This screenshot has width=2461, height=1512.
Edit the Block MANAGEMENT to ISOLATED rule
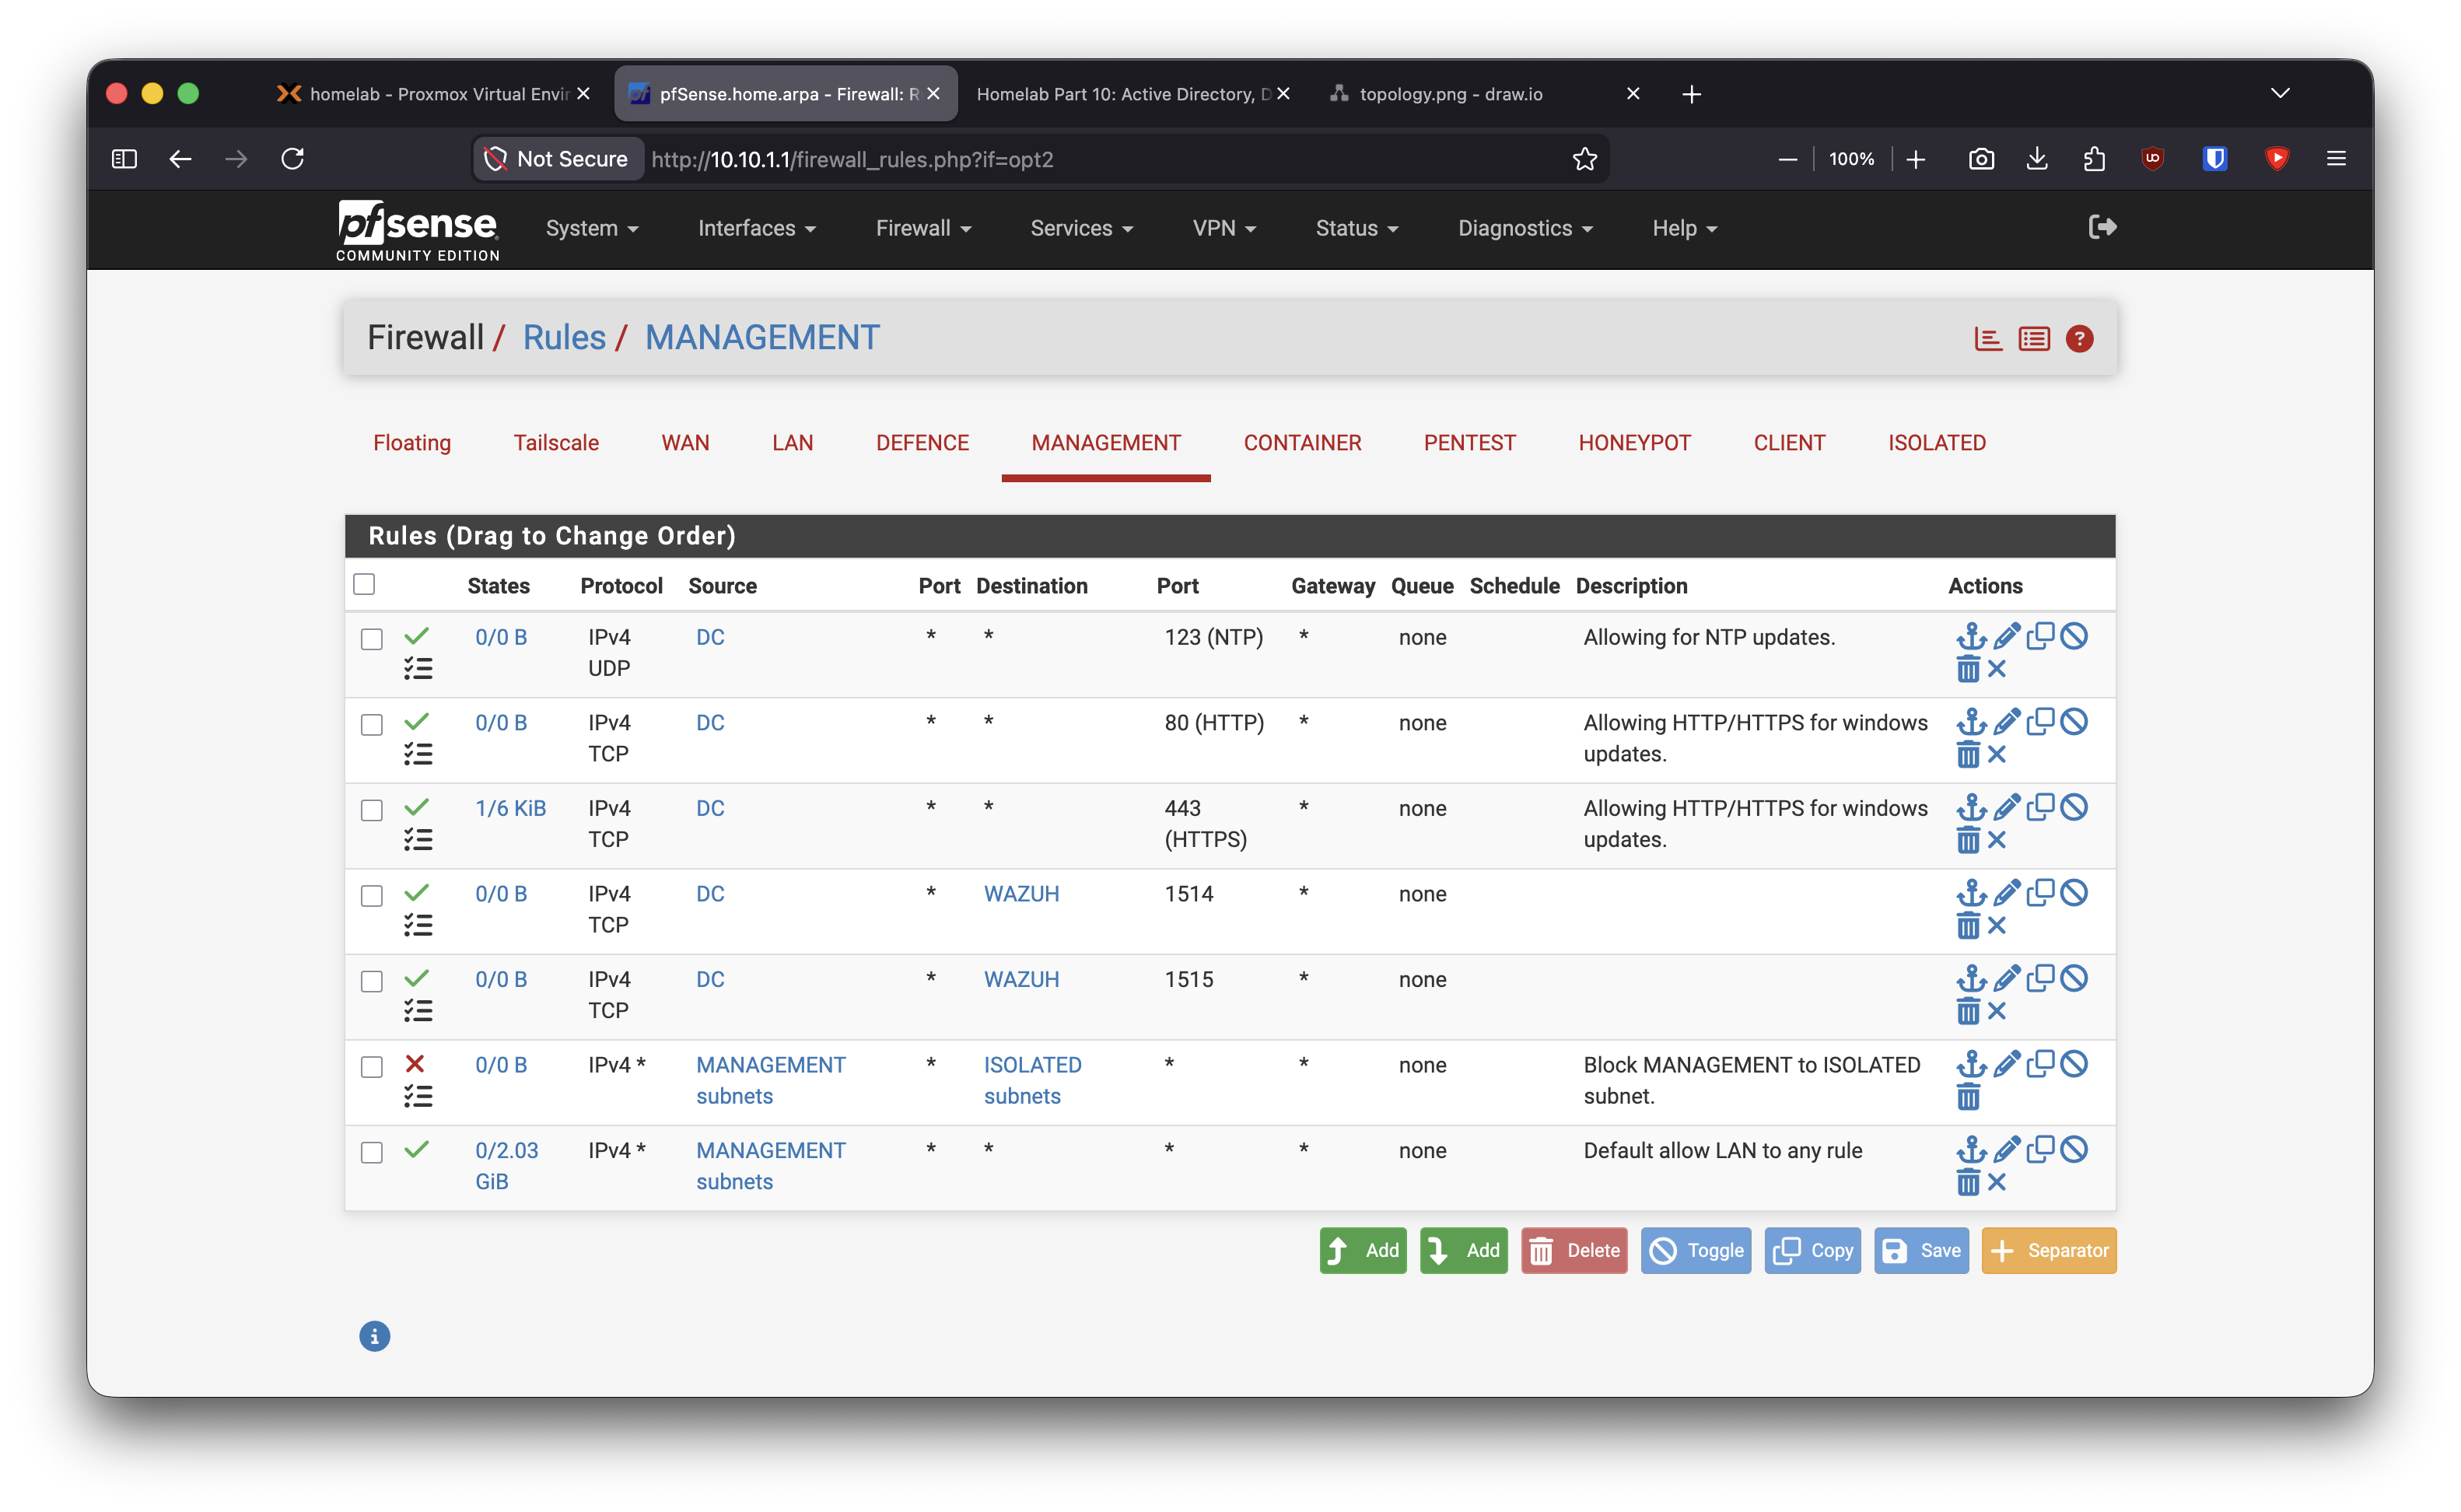tap(2006, 1064)
